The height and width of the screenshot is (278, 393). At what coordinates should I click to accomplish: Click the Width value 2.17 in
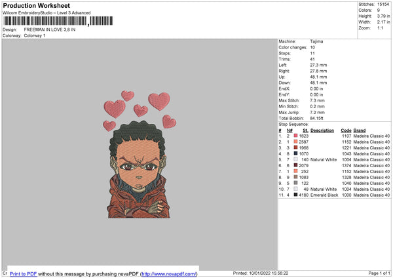point(383,22)
